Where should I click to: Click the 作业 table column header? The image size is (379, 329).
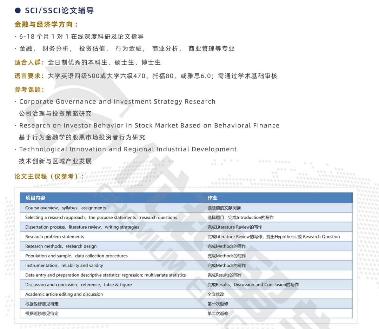click(213, 198)
